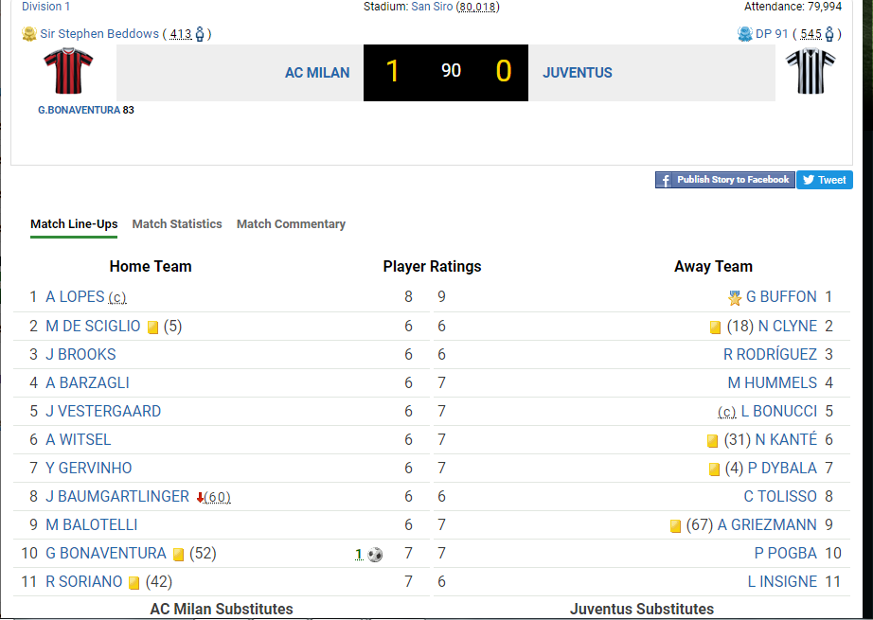Click the Juventus striped shirt icon
Image resolution: width=873 pixels, height=620 pixels.
click(x=811, y=71)
